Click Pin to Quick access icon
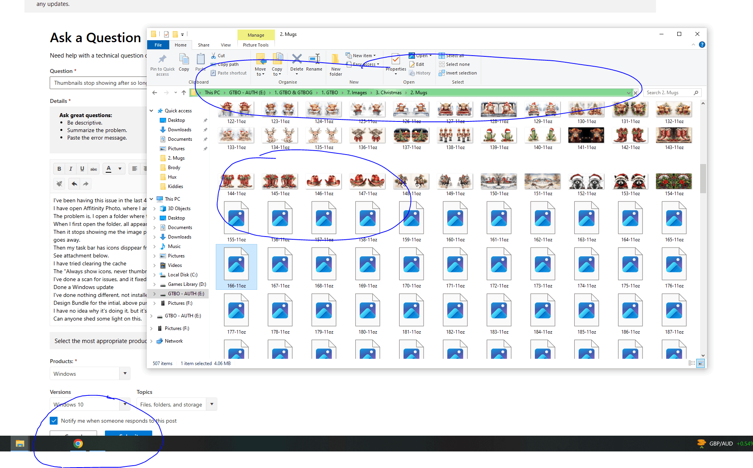This screenshot has height=468, width=753. pos(162,60)
